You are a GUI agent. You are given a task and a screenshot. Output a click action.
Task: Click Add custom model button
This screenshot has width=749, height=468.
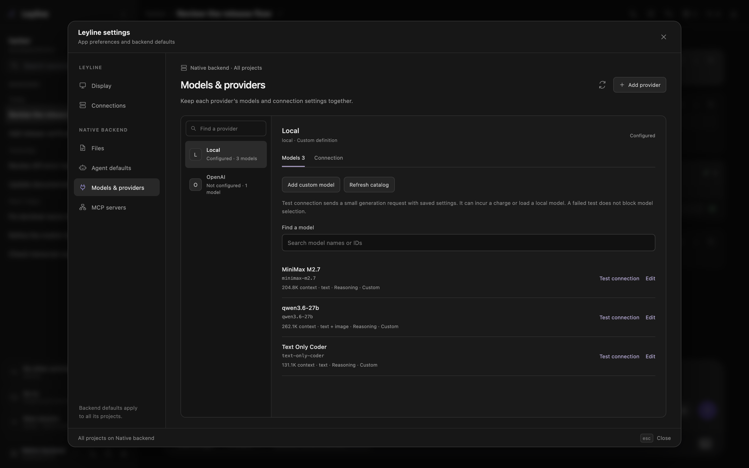311,185
